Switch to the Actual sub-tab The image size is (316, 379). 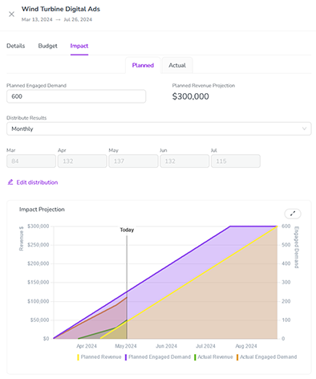[x=177, y=65]
